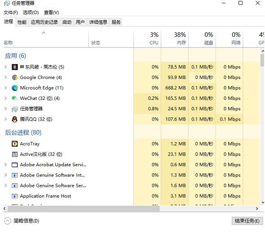Switch to the 用户 tab
Image resolution: width=265 pixels, height=233 pixels.
[80, 22]
